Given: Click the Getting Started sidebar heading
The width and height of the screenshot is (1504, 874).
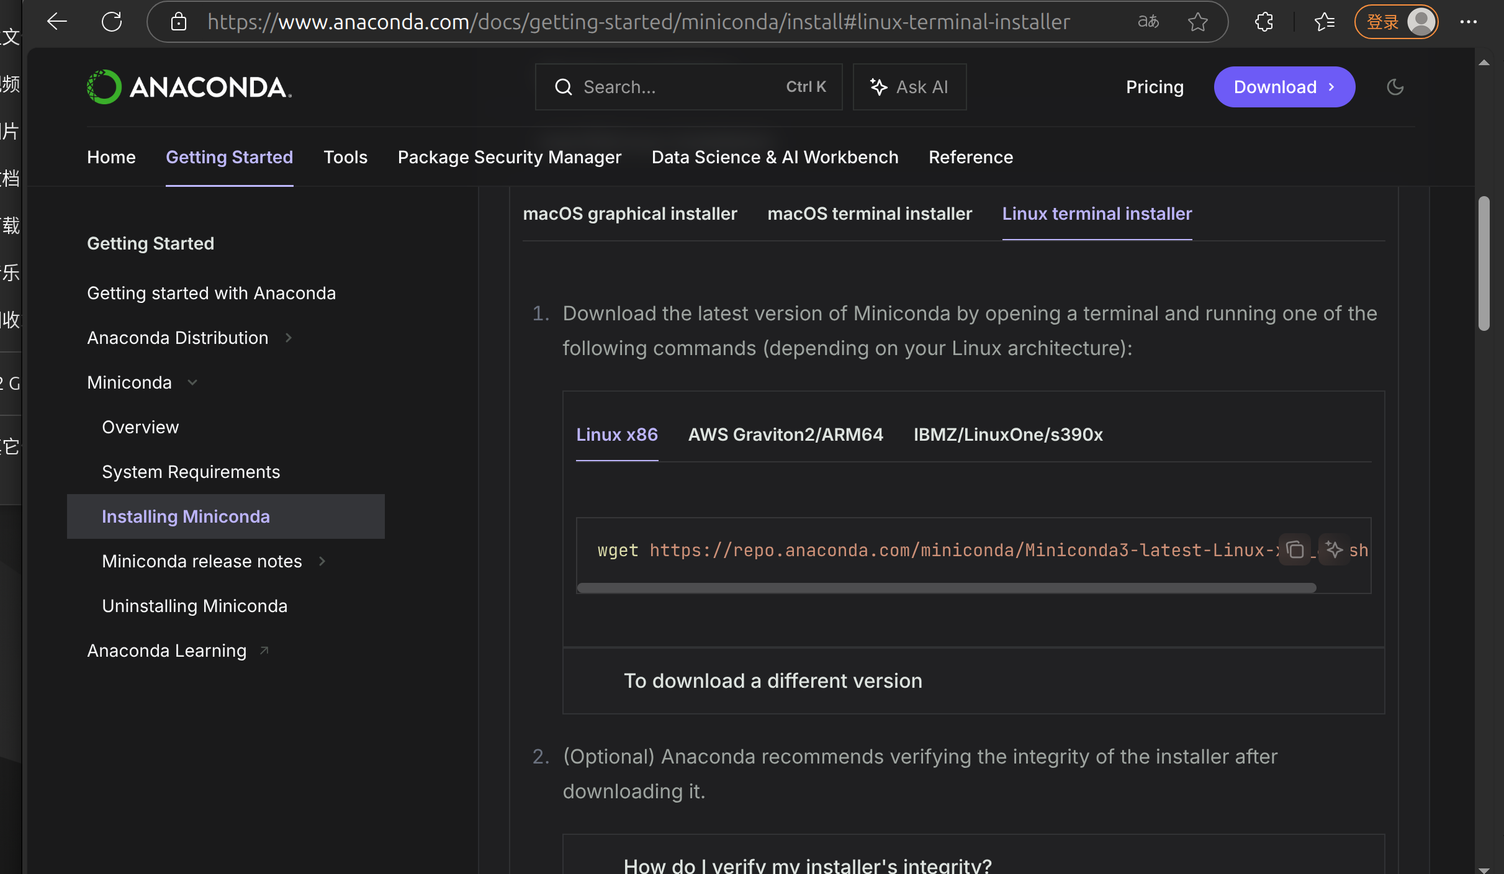Looking at the screenshot, I should coord(150,243).
